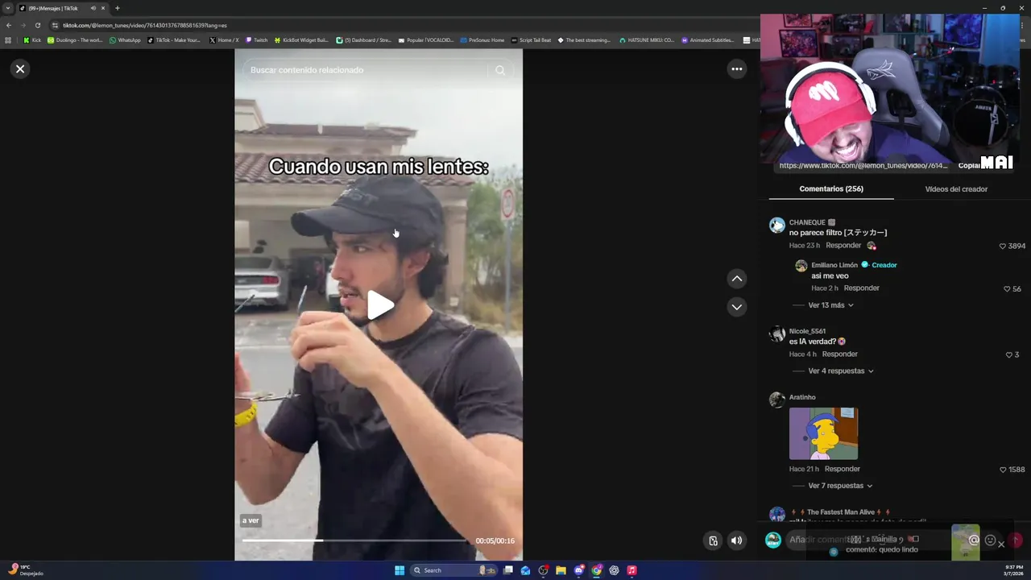Reply to Nicole_5561's comment via Responder
Screen dimensions: 1031x580
tap(839, 354)
